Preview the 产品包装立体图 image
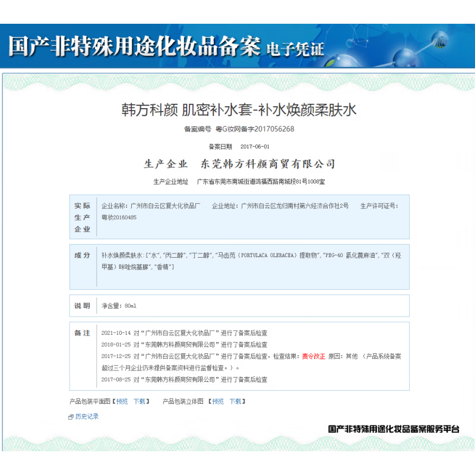475x475 pixels. point(218,401)
